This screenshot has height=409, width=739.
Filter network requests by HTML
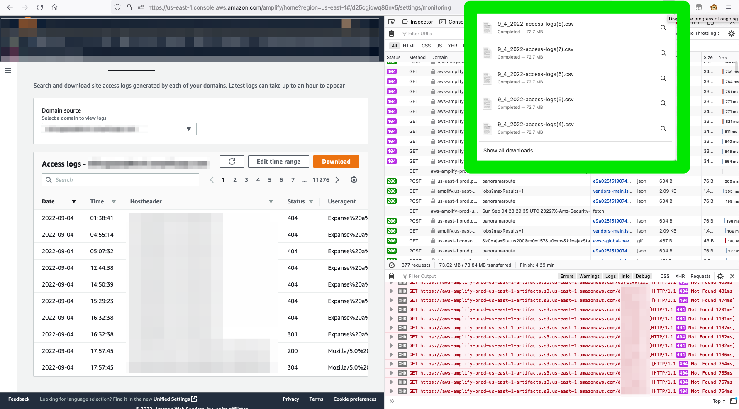click(x=409, y=46)
